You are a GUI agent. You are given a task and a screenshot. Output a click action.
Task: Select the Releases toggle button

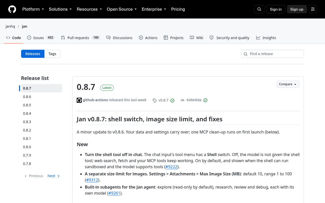[x=33, y=54]
